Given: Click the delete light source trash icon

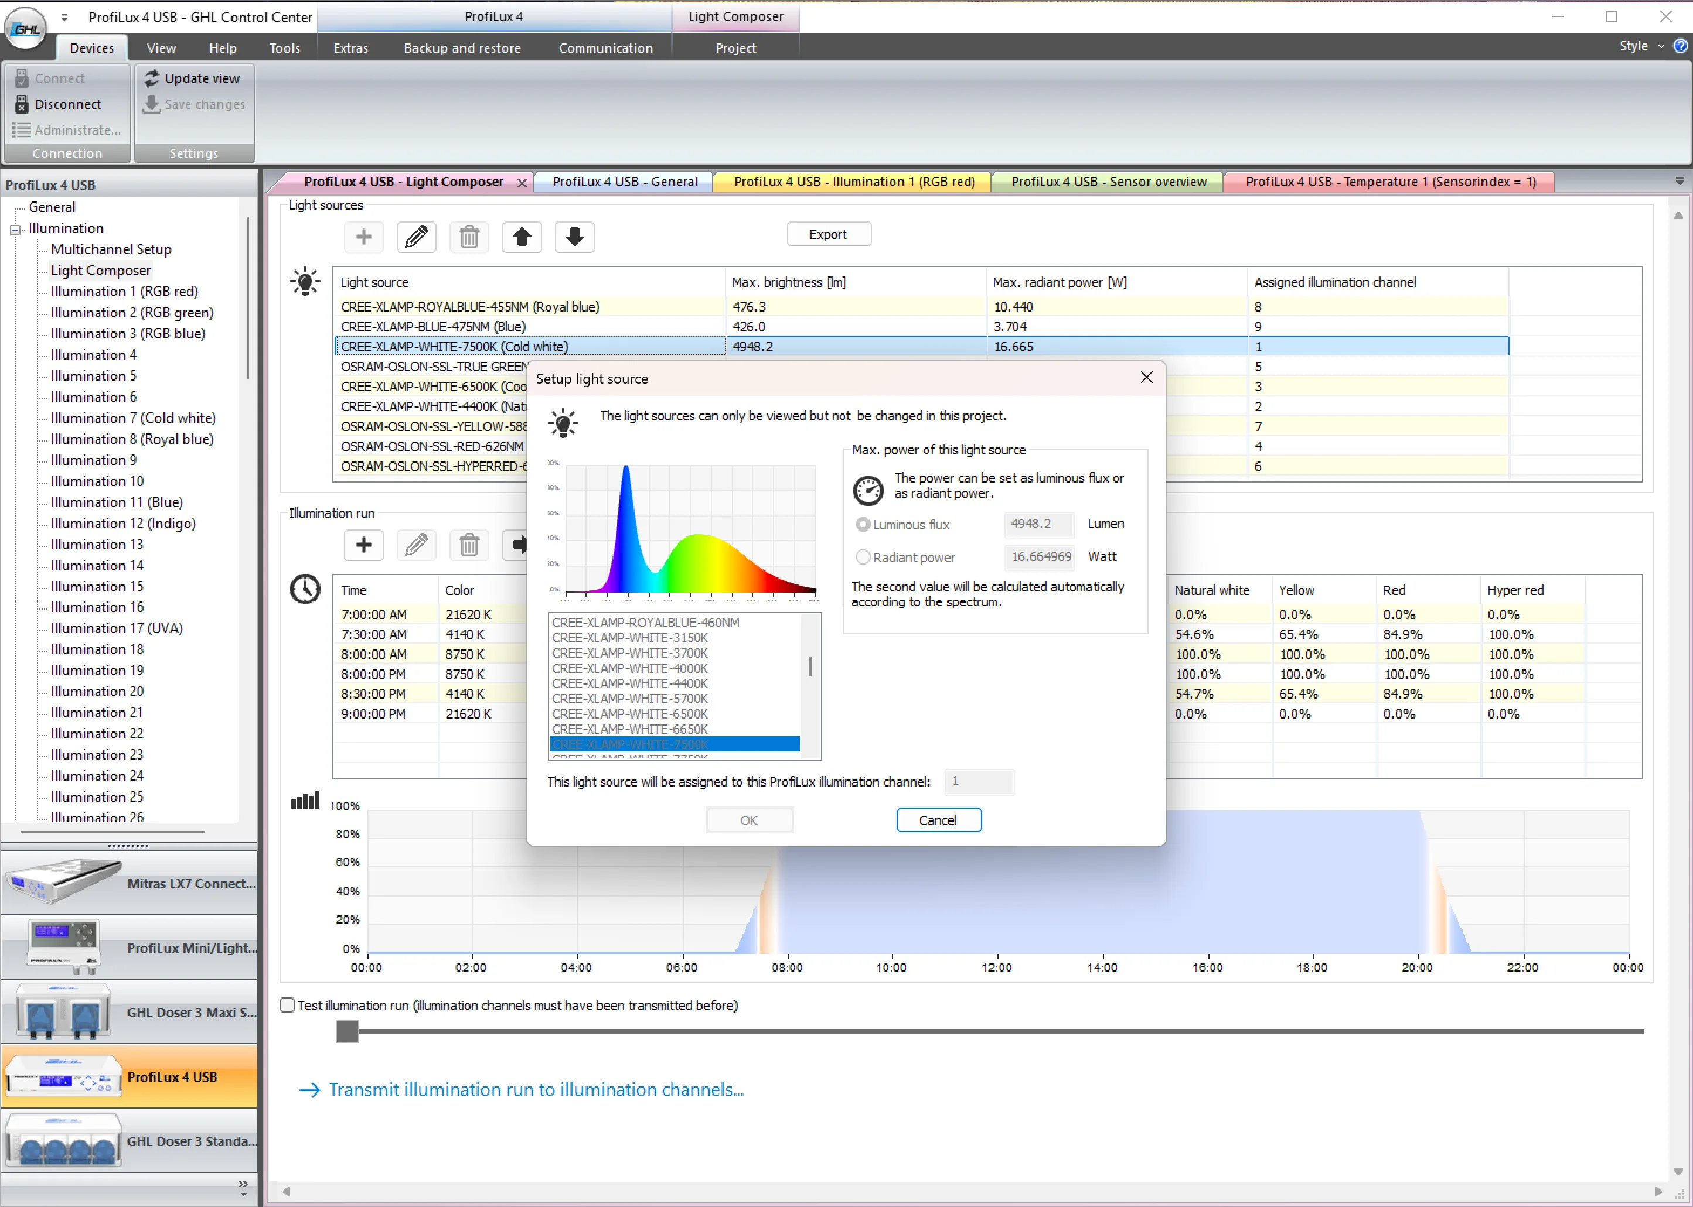Looking at the screenshot, I should (x=469, y=237).
